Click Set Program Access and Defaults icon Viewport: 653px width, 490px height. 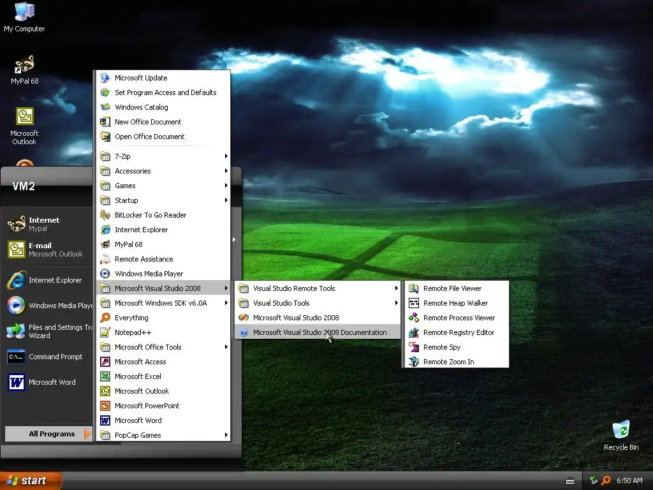point(105,93)
